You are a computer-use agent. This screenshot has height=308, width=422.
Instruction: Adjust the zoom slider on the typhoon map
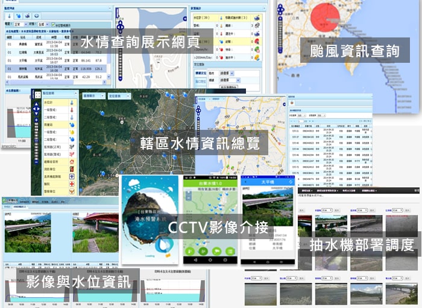tap(280, 35)
